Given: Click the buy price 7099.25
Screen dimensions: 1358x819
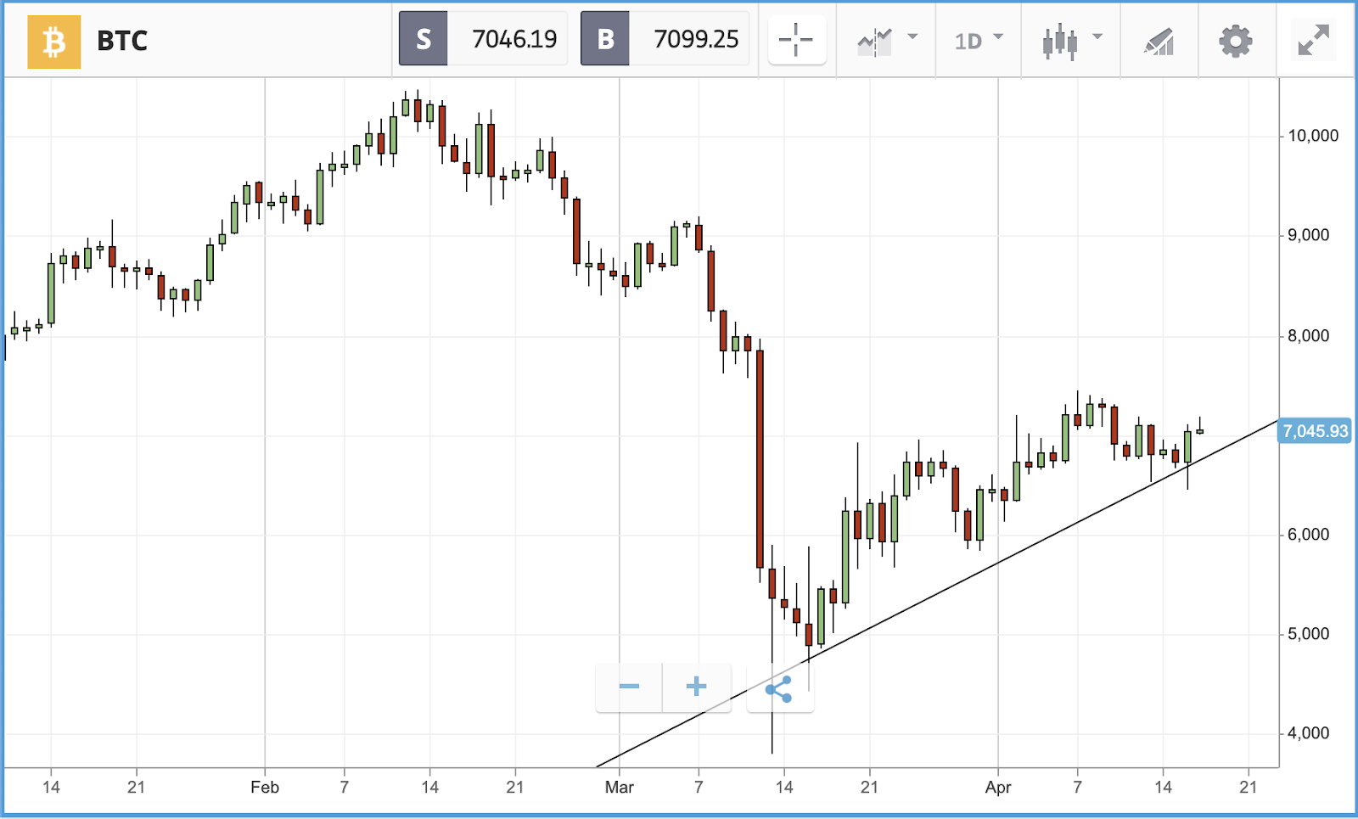Looking at the screenshot, I should point(696,39).
